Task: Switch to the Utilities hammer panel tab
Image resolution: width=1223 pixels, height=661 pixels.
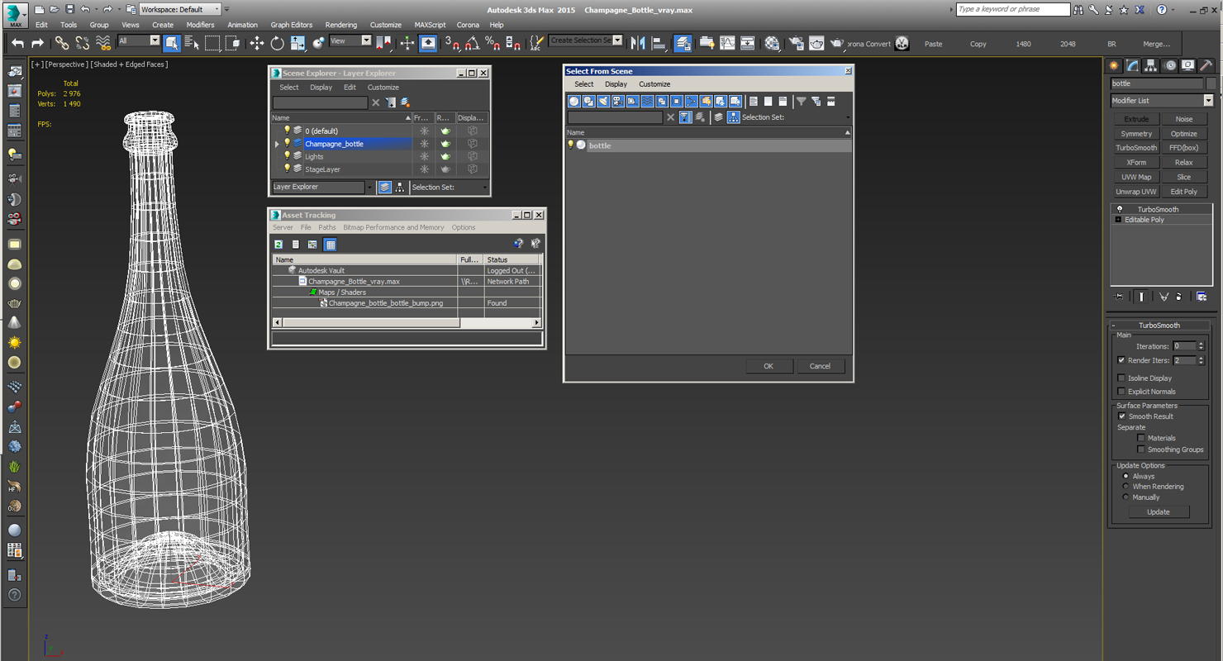Action: [1206, 65]
